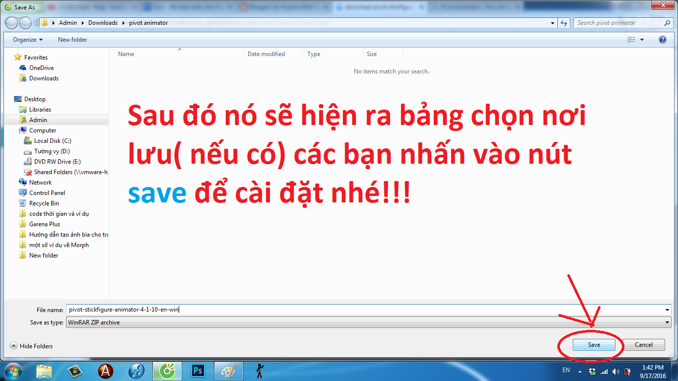Click the Change your view icon
Image resolution: width=678 pixels, height=381 pixels.
click(x=631, y=40)
